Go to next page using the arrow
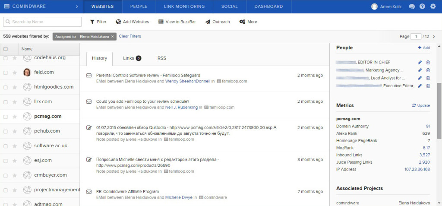 tap(434, 37)
